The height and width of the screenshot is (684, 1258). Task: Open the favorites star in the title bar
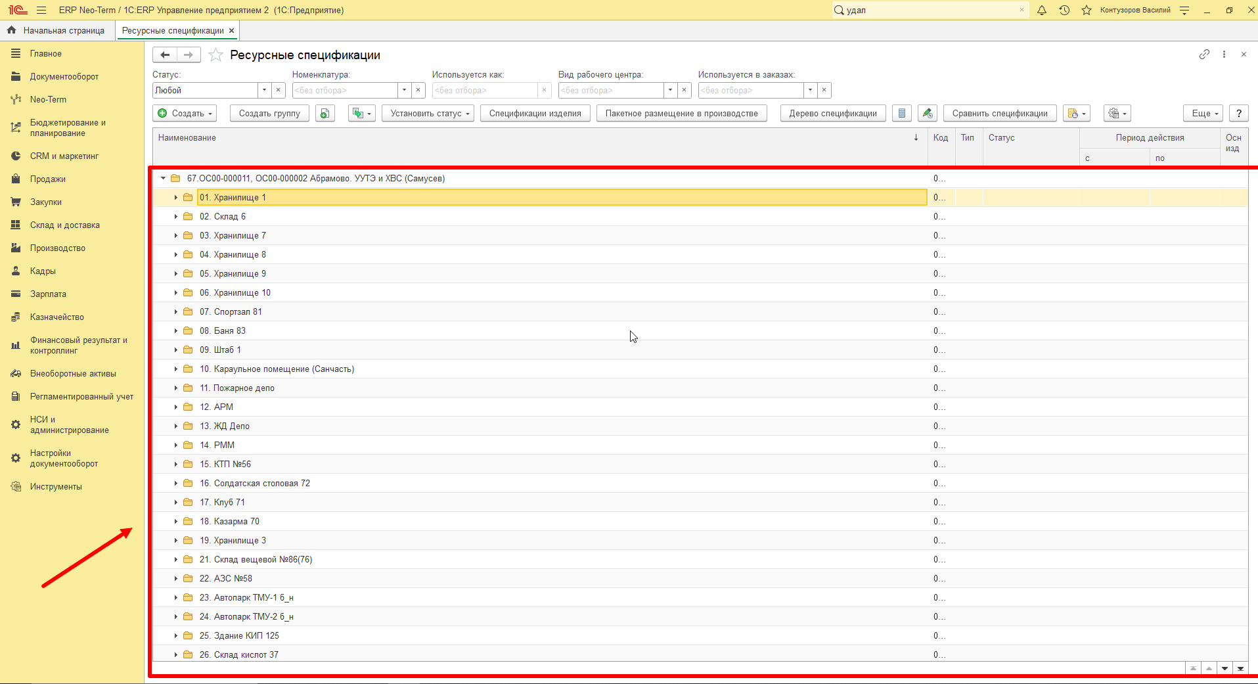click(1087, 10)
